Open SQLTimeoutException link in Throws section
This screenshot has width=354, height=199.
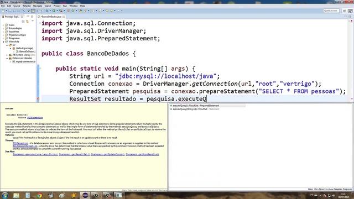[25, 146]
